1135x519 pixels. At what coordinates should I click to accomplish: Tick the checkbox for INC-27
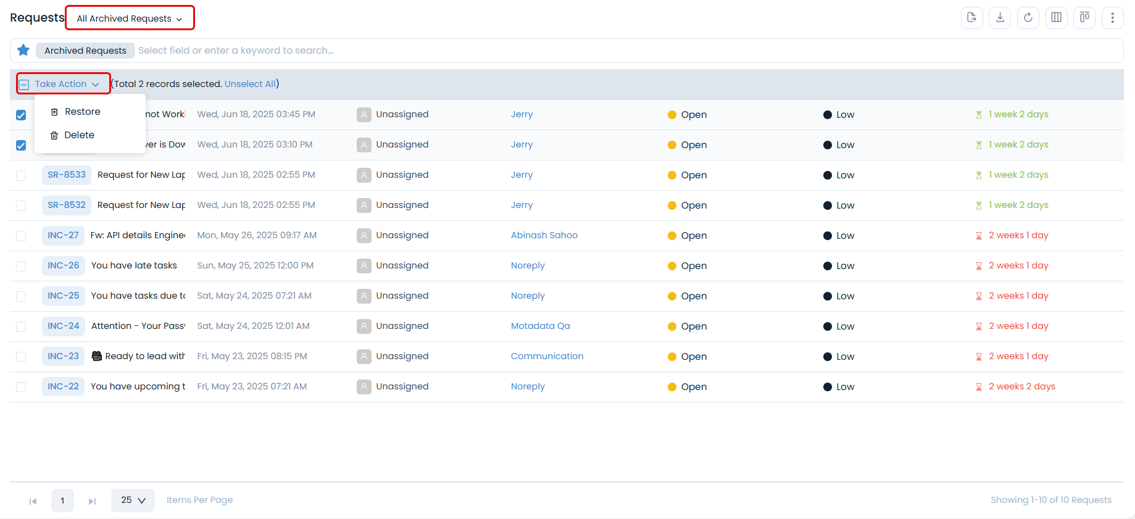tap(21, 236)
